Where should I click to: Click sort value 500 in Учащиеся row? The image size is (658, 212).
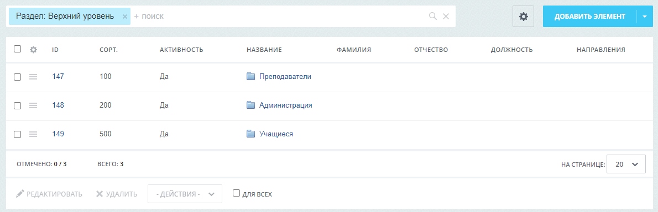pyautogui.click(x=106, y=134)
